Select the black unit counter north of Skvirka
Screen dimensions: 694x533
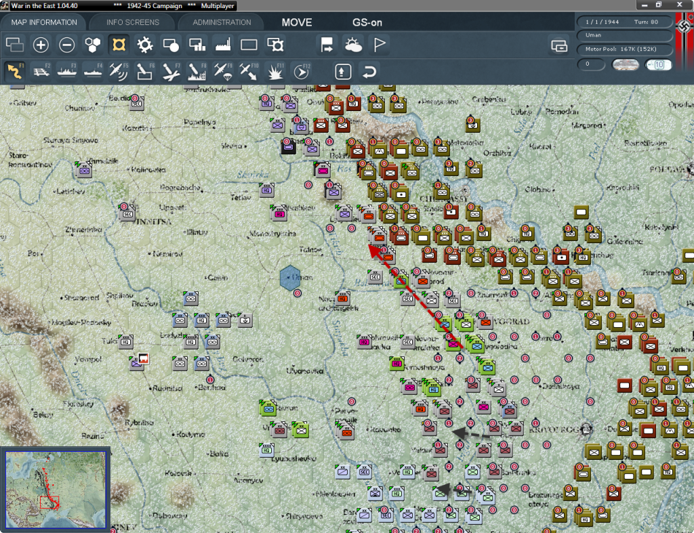[289, 146]
